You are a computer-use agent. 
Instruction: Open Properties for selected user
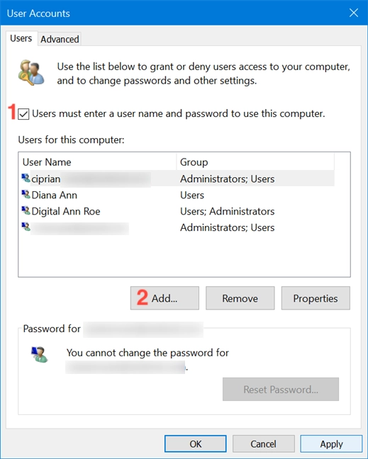[316, 298]
